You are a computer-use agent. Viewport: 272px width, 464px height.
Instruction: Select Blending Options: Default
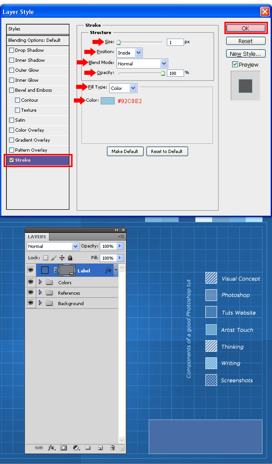(38, 40)
